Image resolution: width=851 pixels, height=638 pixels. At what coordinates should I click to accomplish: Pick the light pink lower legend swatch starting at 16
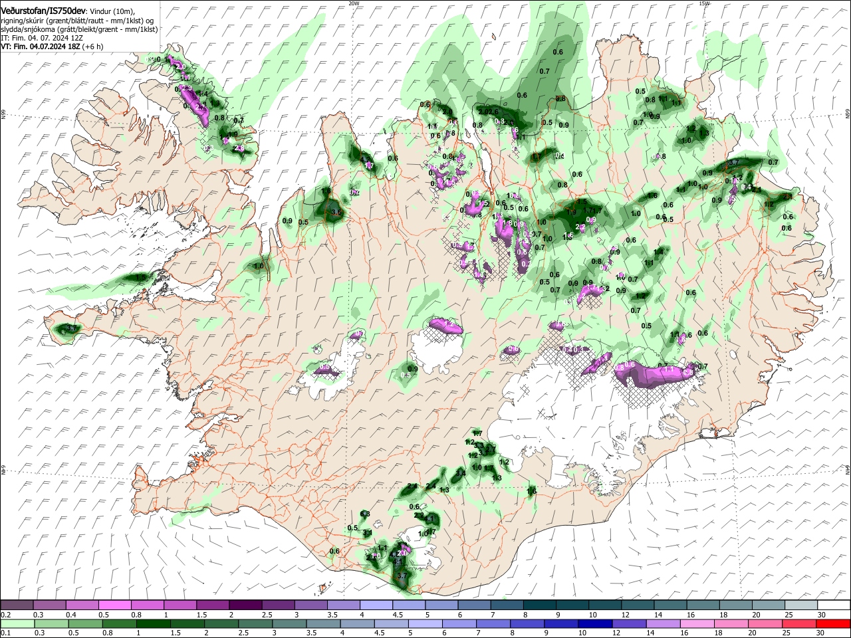697,624
